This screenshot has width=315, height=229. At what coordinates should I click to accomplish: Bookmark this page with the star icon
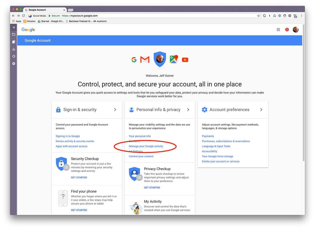[x=259, y=16]
